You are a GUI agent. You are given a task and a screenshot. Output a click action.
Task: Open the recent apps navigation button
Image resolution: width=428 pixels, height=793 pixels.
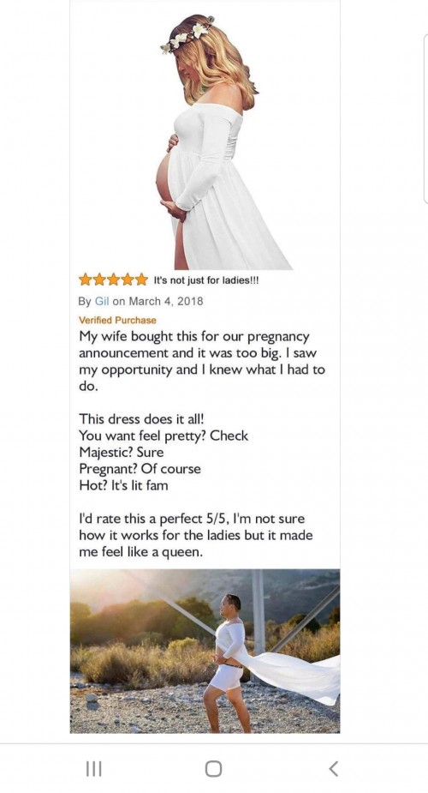[94, 769]
